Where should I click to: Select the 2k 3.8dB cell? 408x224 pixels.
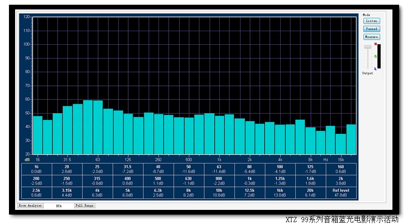[341, 181]
